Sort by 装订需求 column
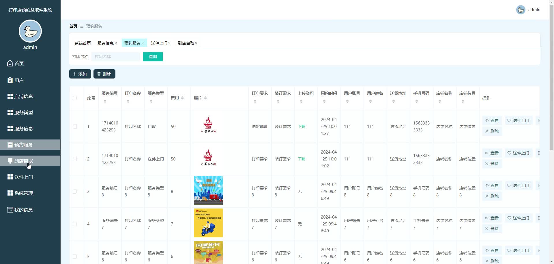This screenshot has width=554, height=264. click(278, 101)
